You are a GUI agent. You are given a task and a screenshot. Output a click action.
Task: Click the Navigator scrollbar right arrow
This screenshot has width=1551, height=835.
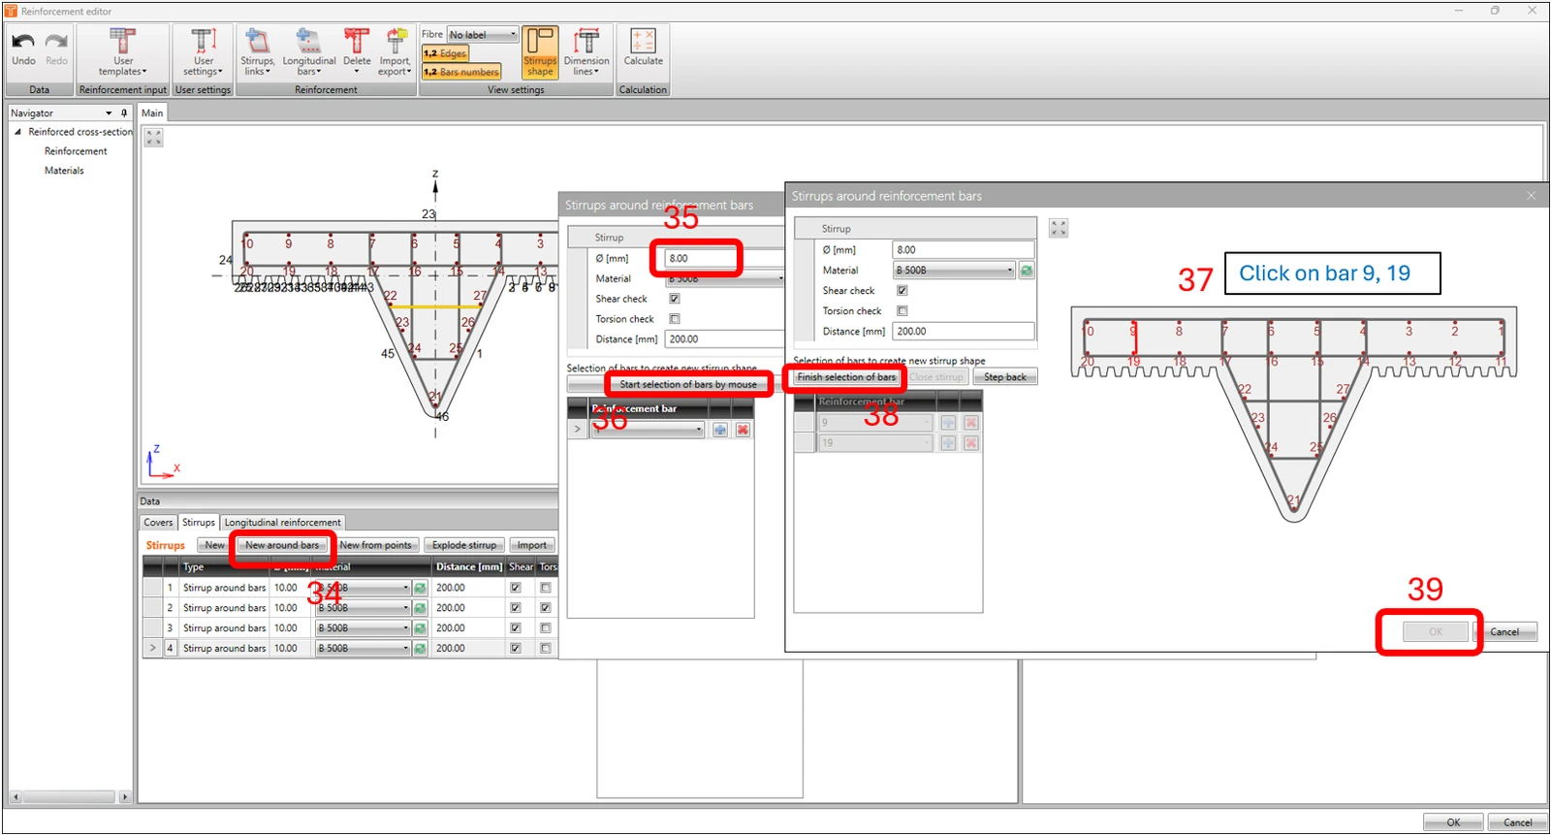coord(124,797)
